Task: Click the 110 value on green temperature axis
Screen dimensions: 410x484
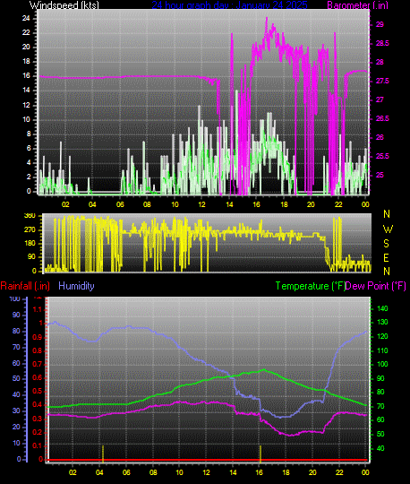Action: [382, 350]
